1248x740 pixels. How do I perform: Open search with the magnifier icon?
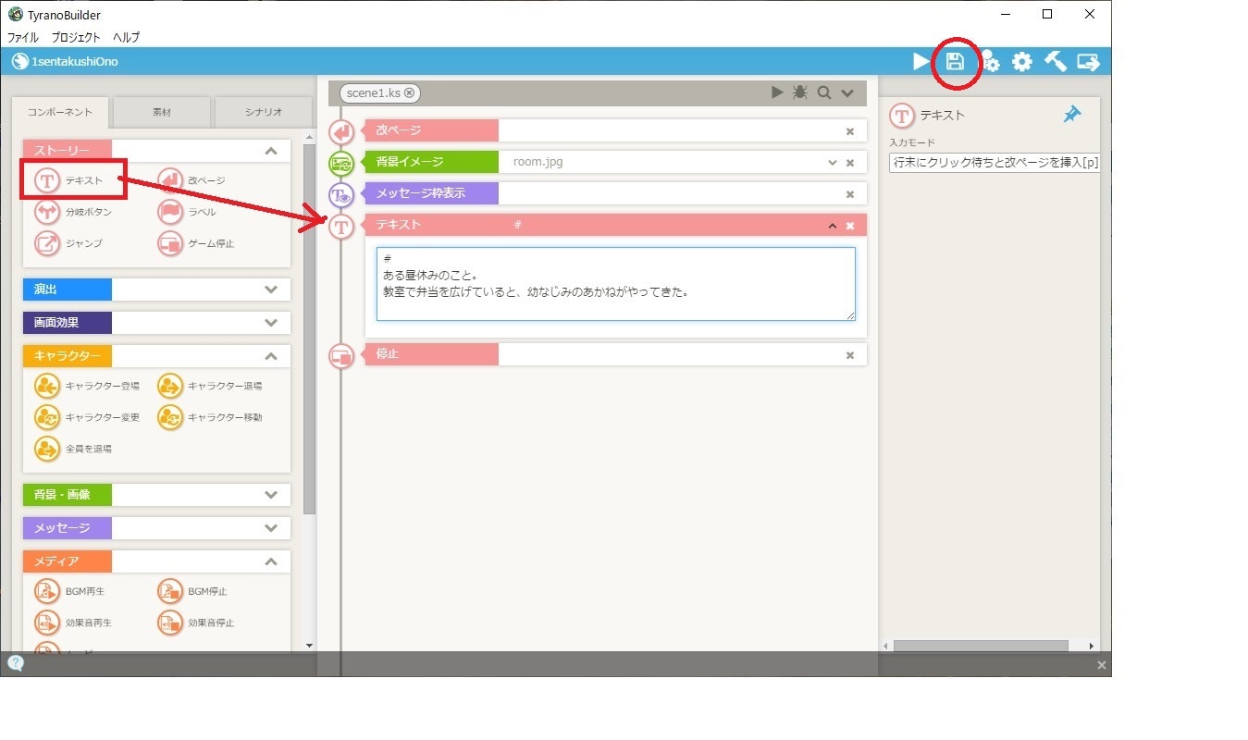coord(823,92)
